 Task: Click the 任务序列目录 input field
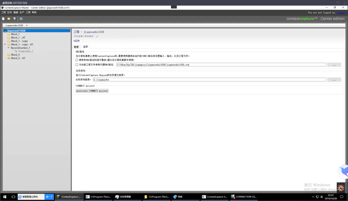(x=209, y=80)
